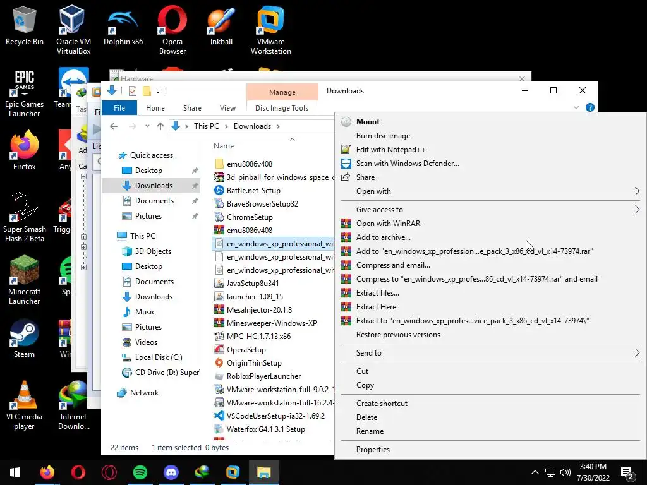Click the Explorer help question mark icon
This screenshot has height=485, width=647.
pyautogui.click(x=590, y=107)
